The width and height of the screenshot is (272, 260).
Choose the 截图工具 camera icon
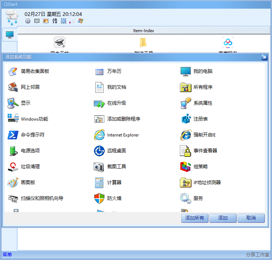(99, 167)
